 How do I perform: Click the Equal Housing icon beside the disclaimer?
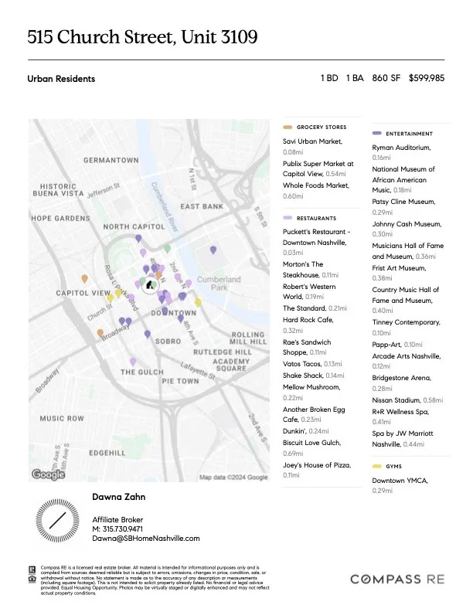coord(30,577)
